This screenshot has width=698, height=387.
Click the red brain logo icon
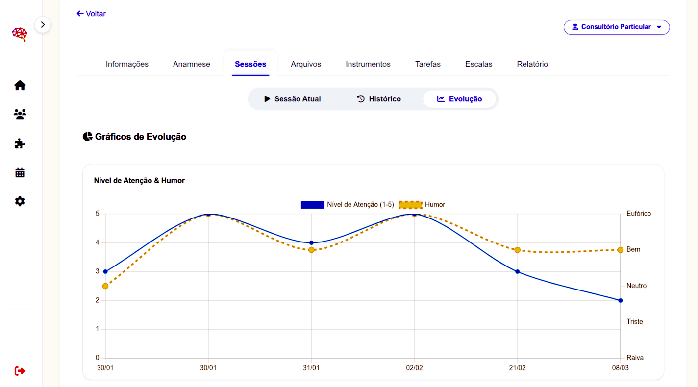(x=20, y=34)
